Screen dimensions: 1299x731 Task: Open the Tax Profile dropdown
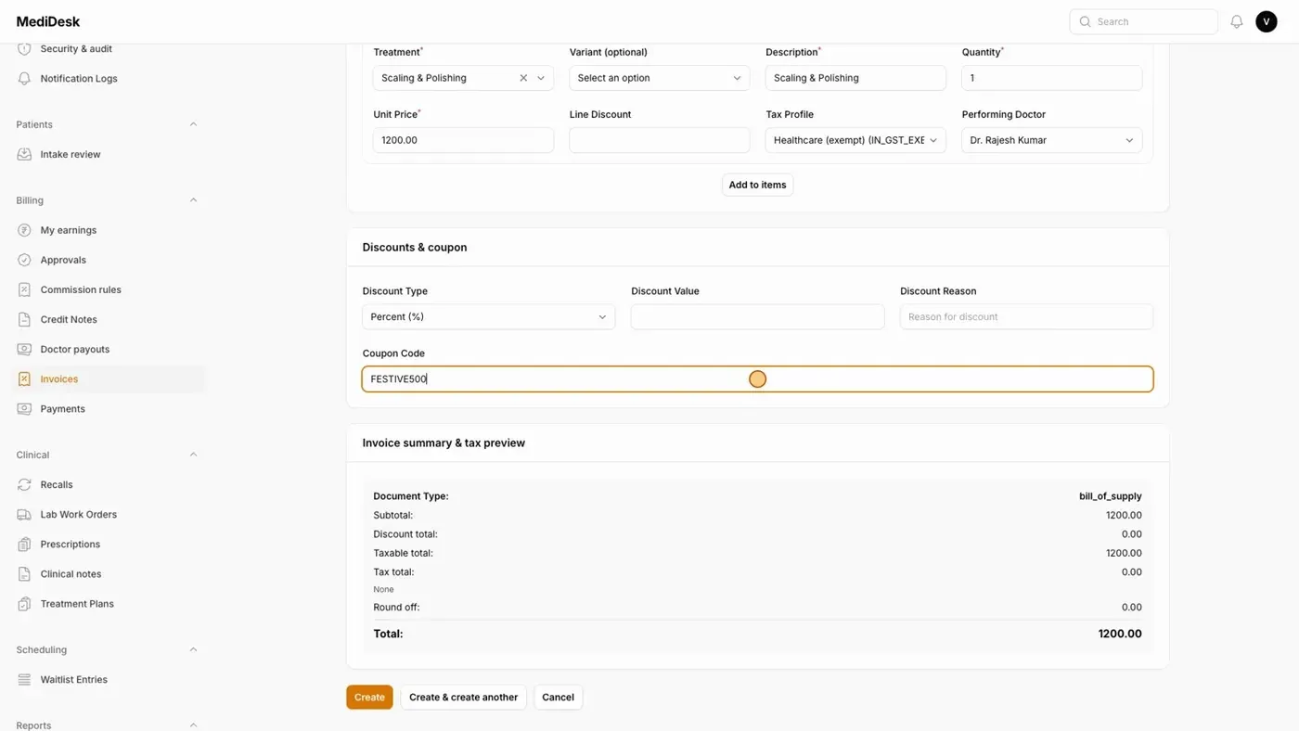pyautogui.click(x=855, y=140)
